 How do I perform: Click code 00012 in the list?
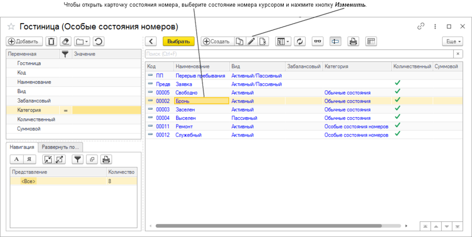163,135
